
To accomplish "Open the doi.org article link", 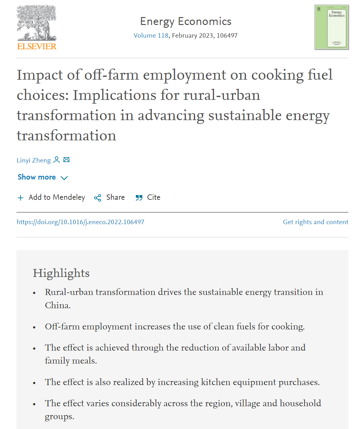I will [x=80, y=222].
